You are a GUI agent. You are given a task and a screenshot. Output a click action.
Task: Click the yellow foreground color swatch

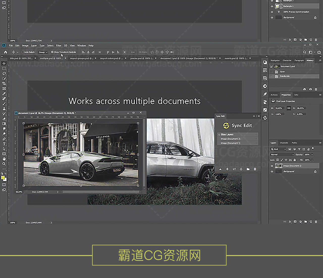(3, 178)
